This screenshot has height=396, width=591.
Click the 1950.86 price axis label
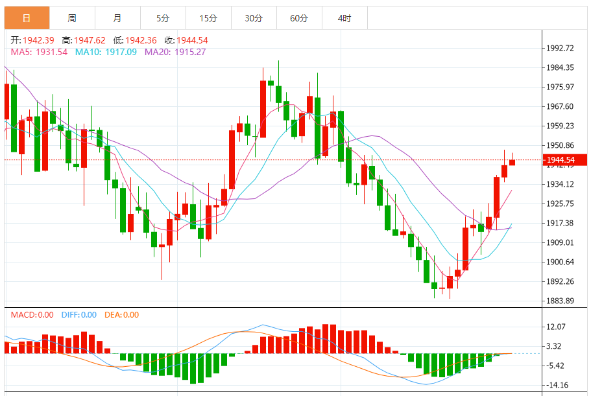pyautogui.click(x=560, y=145)
